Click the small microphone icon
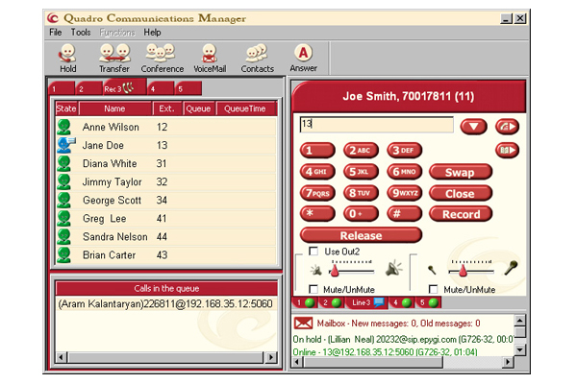577x384 pixels. pos(432,270)
